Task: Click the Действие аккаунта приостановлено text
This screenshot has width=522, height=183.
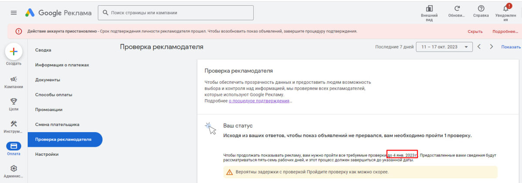Action: (x=63, y=32)
